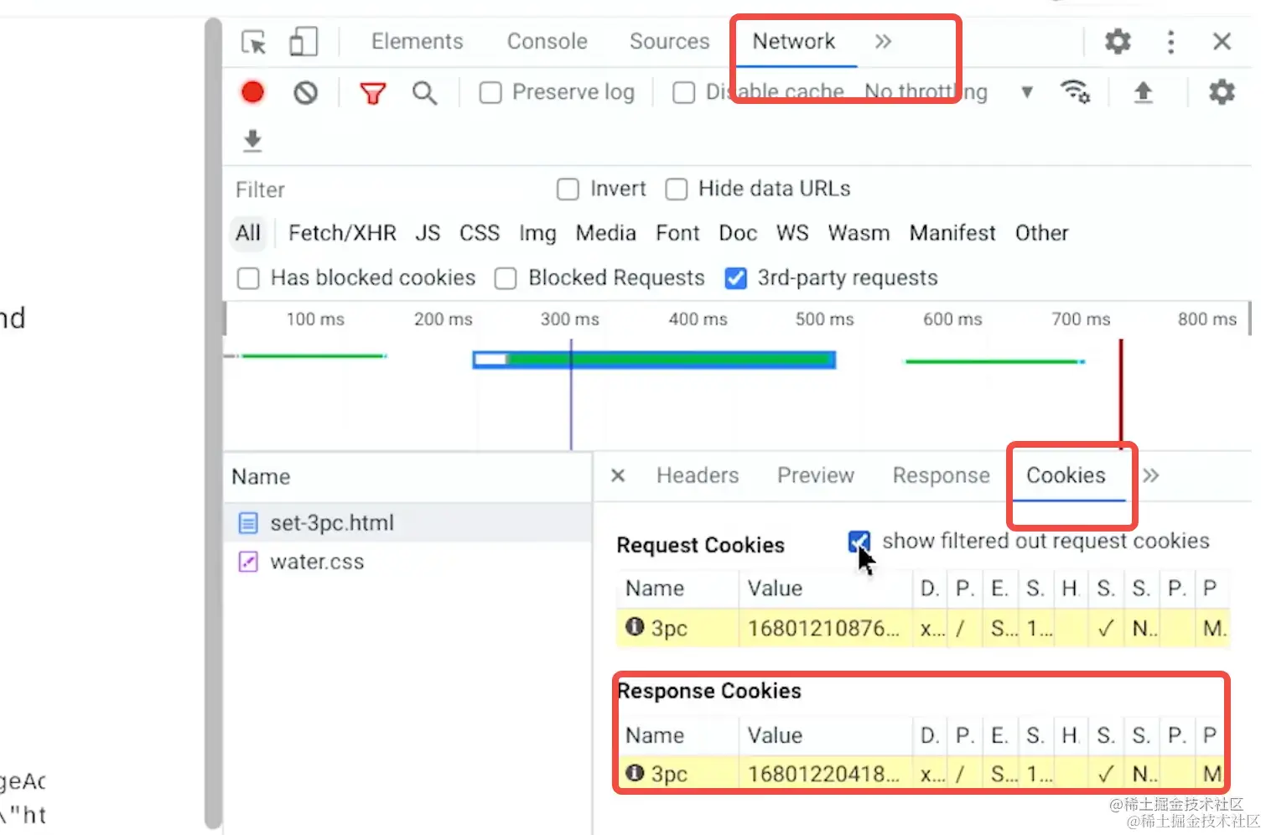Filter by WS requests
Screen dimensions: 1266x835
(792, 233)
